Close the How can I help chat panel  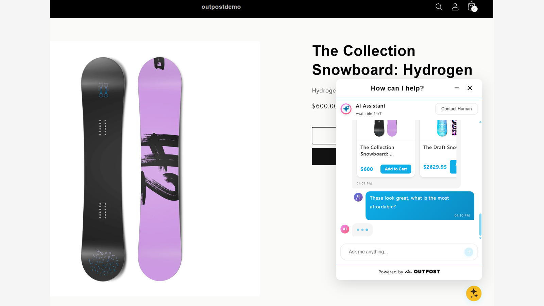pyautogui.click(x=470, y=88)
